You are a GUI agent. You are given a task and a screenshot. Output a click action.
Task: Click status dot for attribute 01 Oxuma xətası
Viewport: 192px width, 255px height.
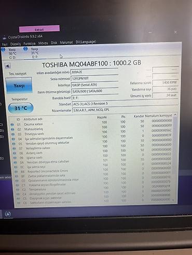(x=12, y=125)
